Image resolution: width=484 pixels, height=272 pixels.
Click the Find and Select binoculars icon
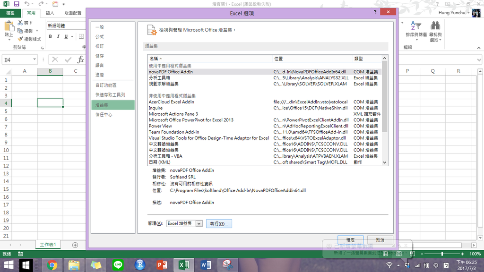(x=435, y=25)
